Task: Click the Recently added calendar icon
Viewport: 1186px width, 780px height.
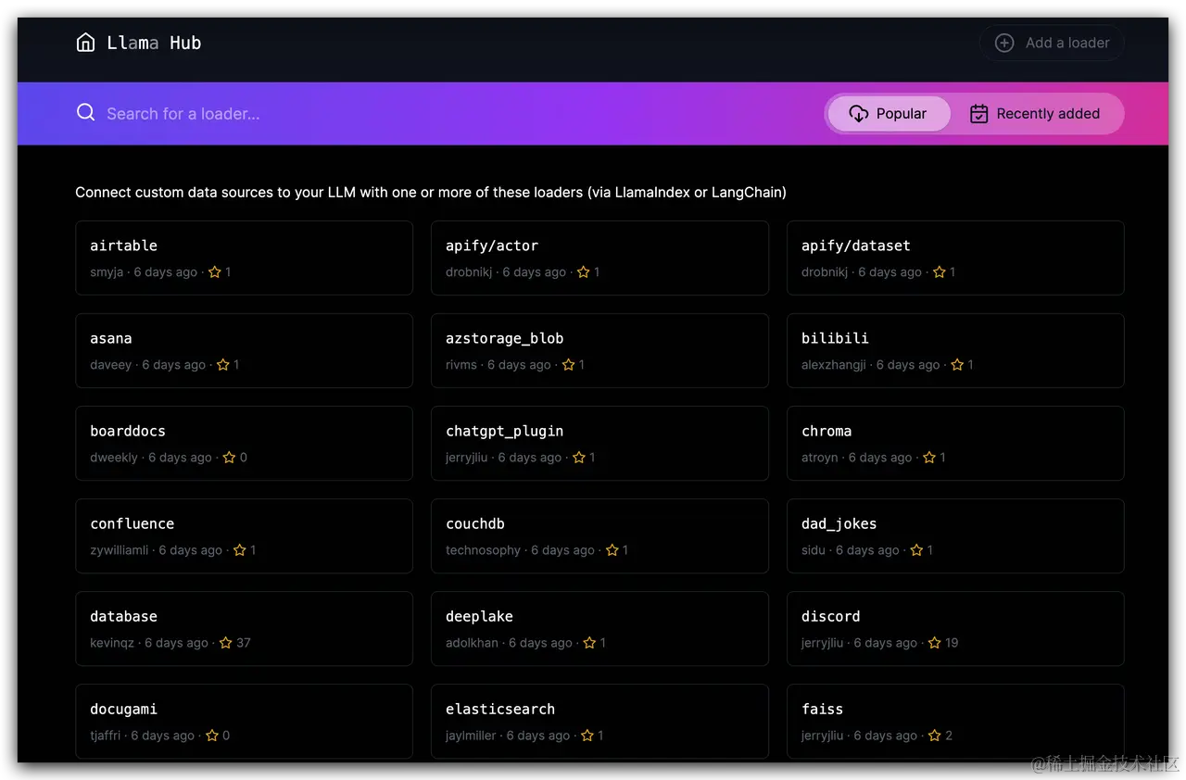Action: [x=978, y=114]
